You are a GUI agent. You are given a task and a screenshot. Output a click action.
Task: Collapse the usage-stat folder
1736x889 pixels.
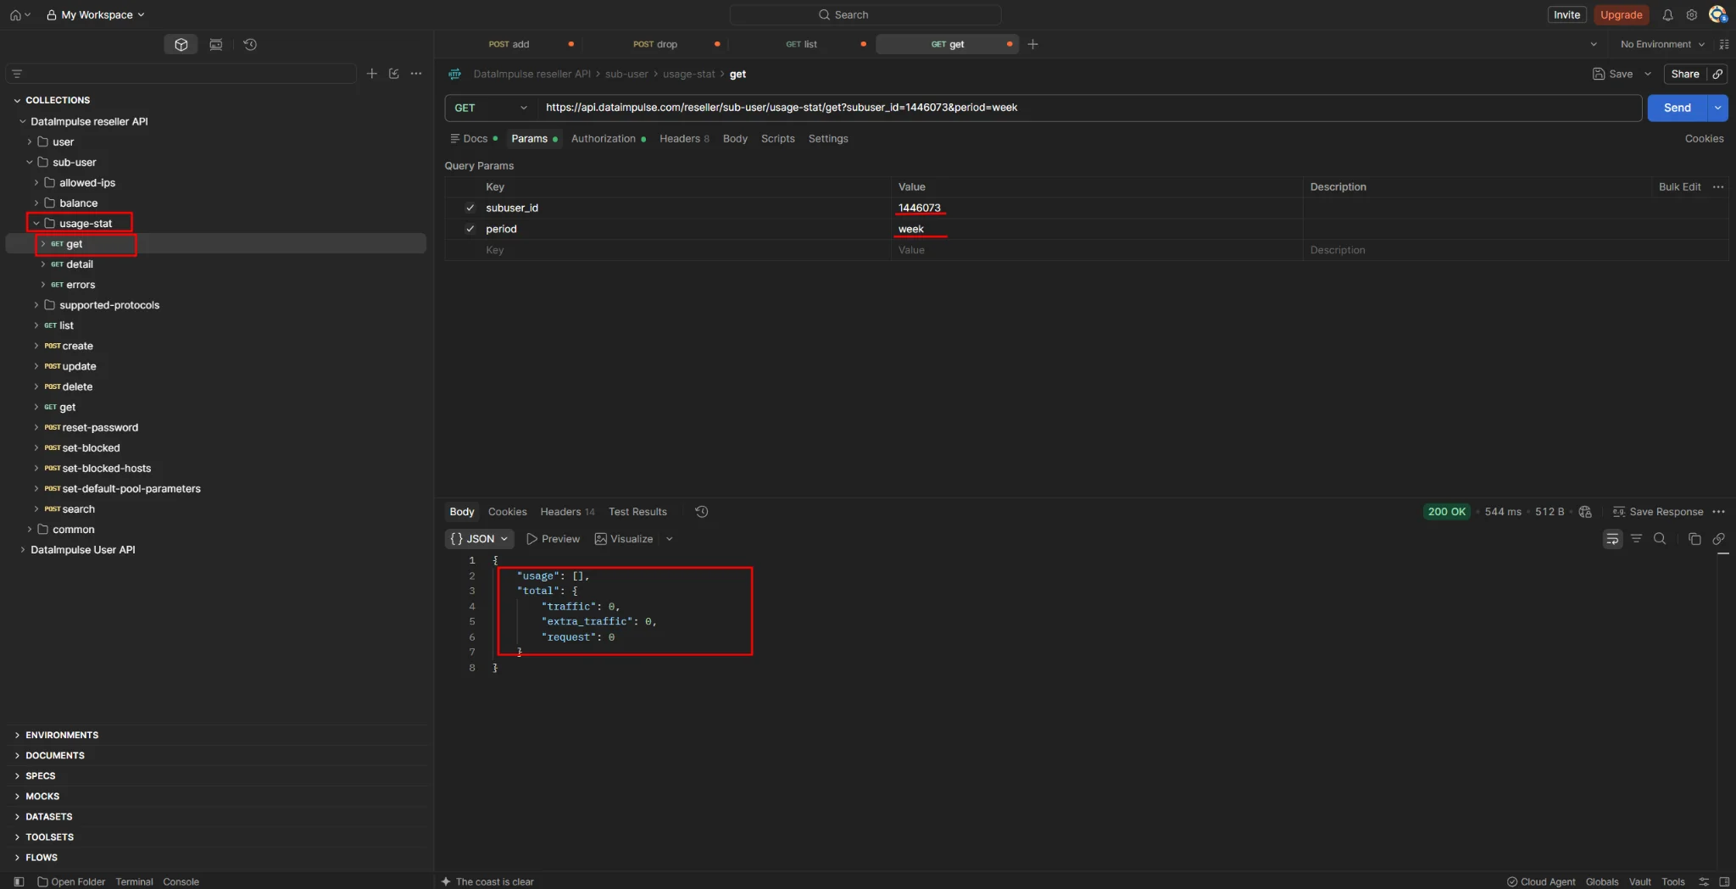click(36, 224)
